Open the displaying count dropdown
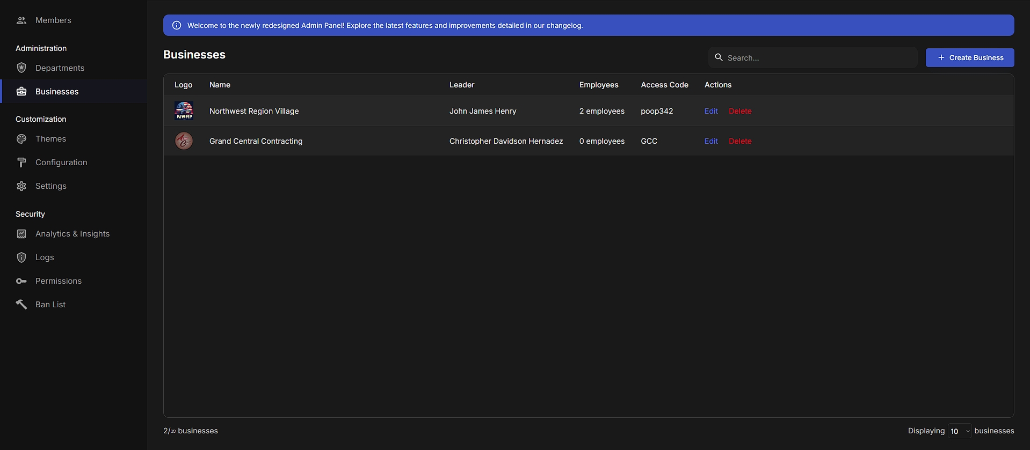The image size is (1030, 450). point(959,431)
